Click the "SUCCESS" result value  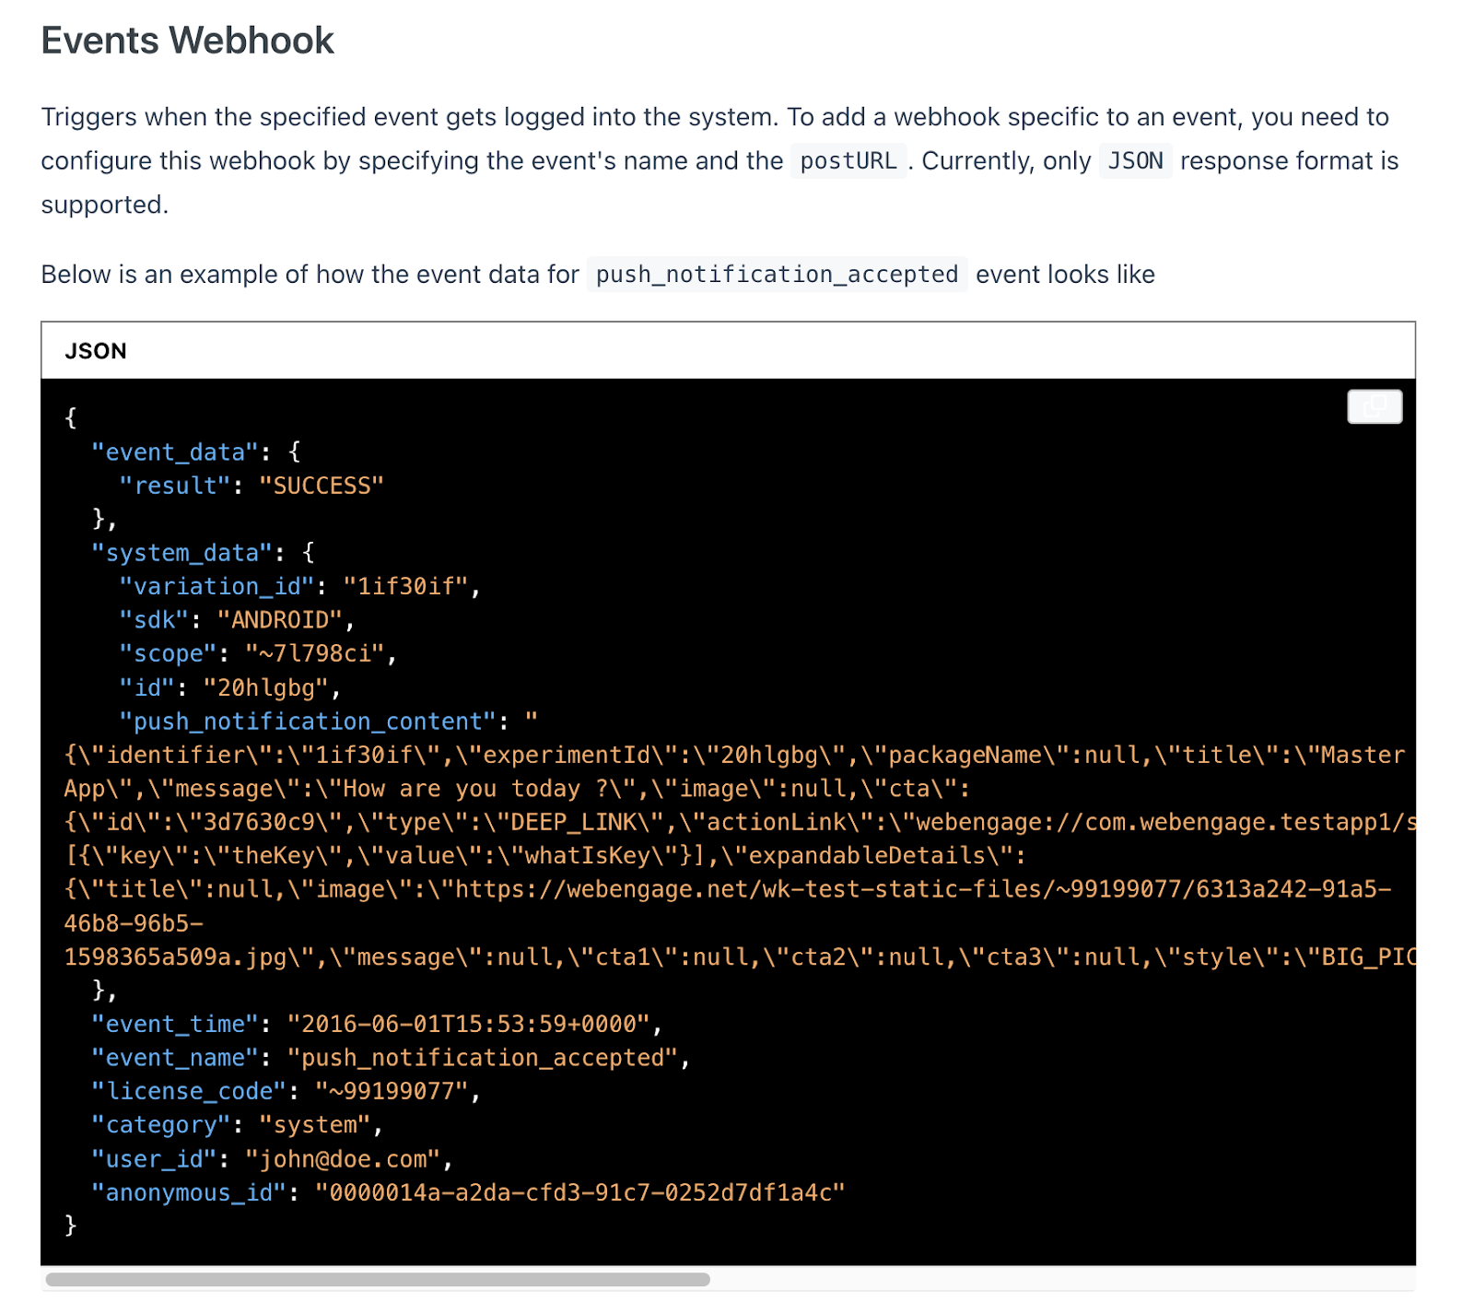(x=321, y=486)
